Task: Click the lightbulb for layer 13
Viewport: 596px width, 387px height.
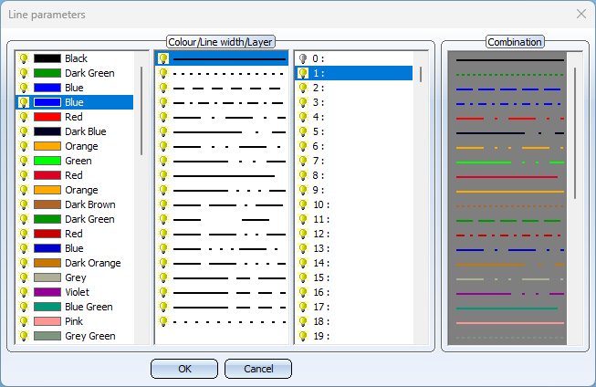Action: pos(303,248)
